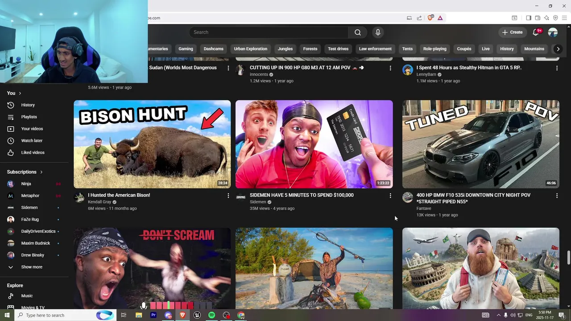Screen dimensions: 571x321
Task: Select the Dashcams category chip
Action: (213, 49)
